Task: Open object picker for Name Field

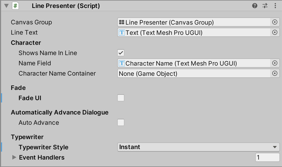Action: tap(275, 63)
